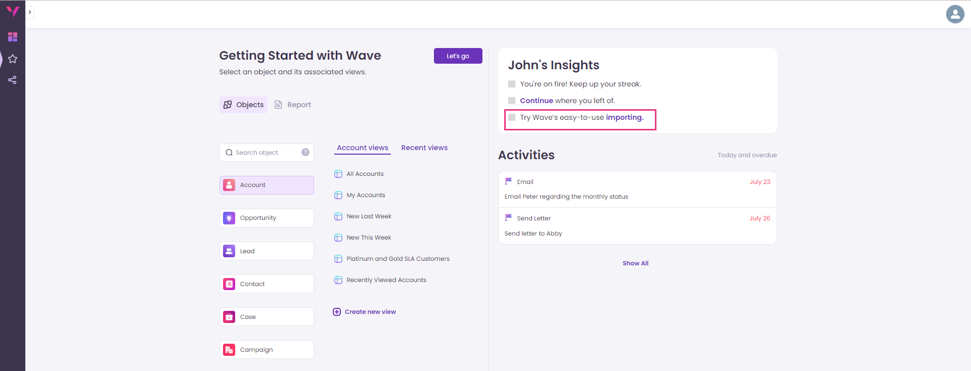Select the Campaign object

[x=267, y=349]
